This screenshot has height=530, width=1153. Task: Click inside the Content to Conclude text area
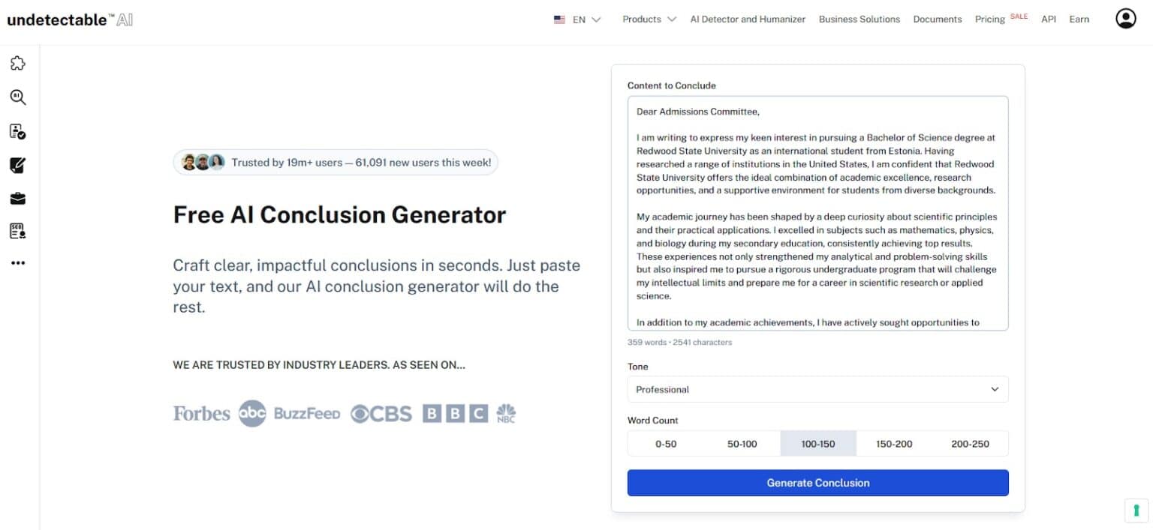coord(817,213)
